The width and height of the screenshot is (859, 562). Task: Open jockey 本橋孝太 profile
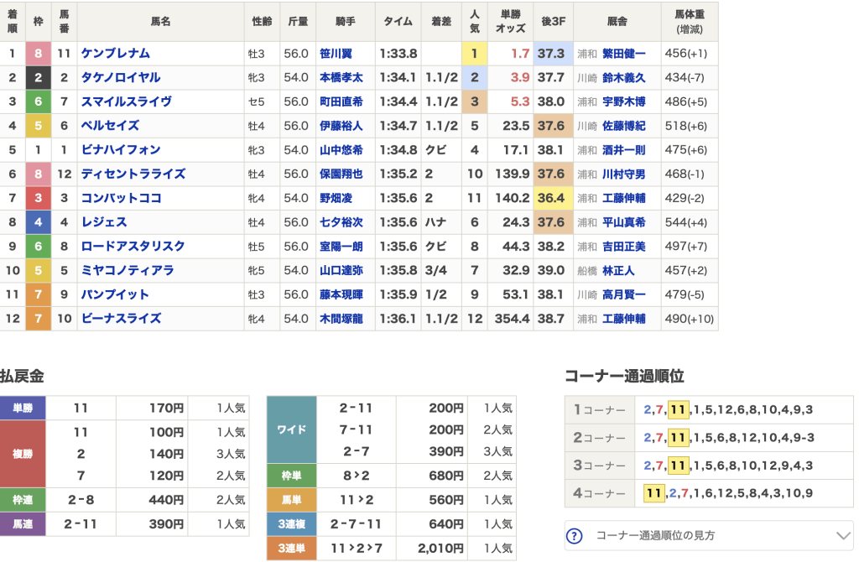coord(341,78)
